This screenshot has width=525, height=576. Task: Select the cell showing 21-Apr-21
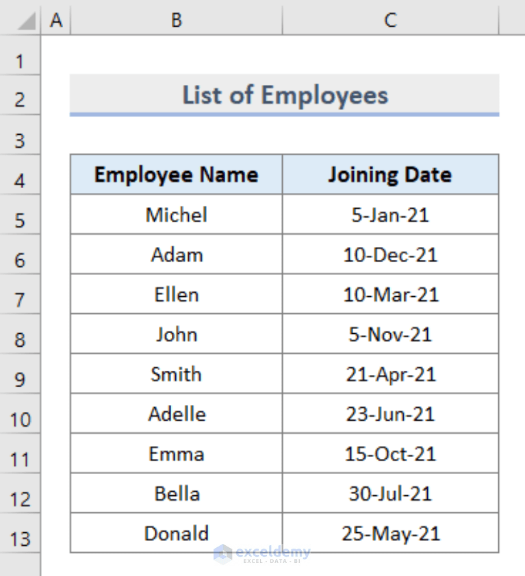[389, 374]
